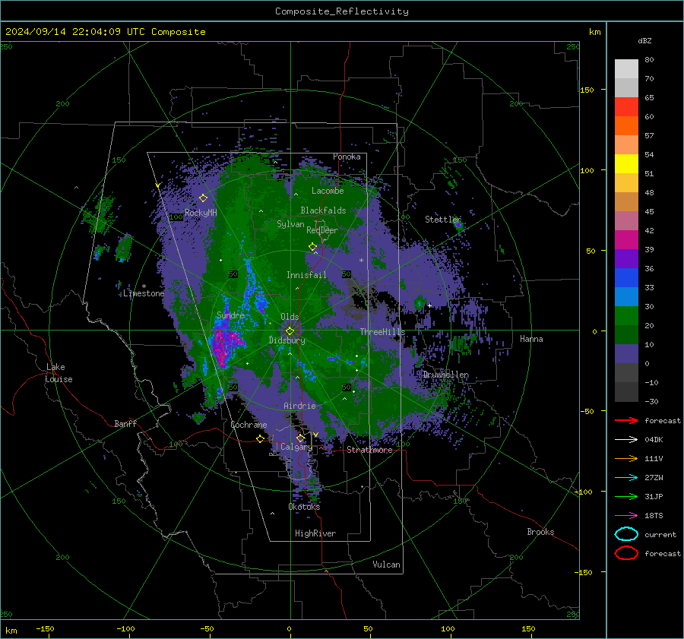
Task: Click the yellow diamond marker above Calgary
Action: tap(300, 438)
